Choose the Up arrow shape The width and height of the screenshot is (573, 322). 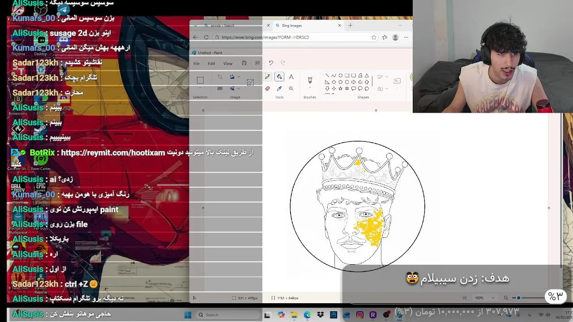(367, 82)
